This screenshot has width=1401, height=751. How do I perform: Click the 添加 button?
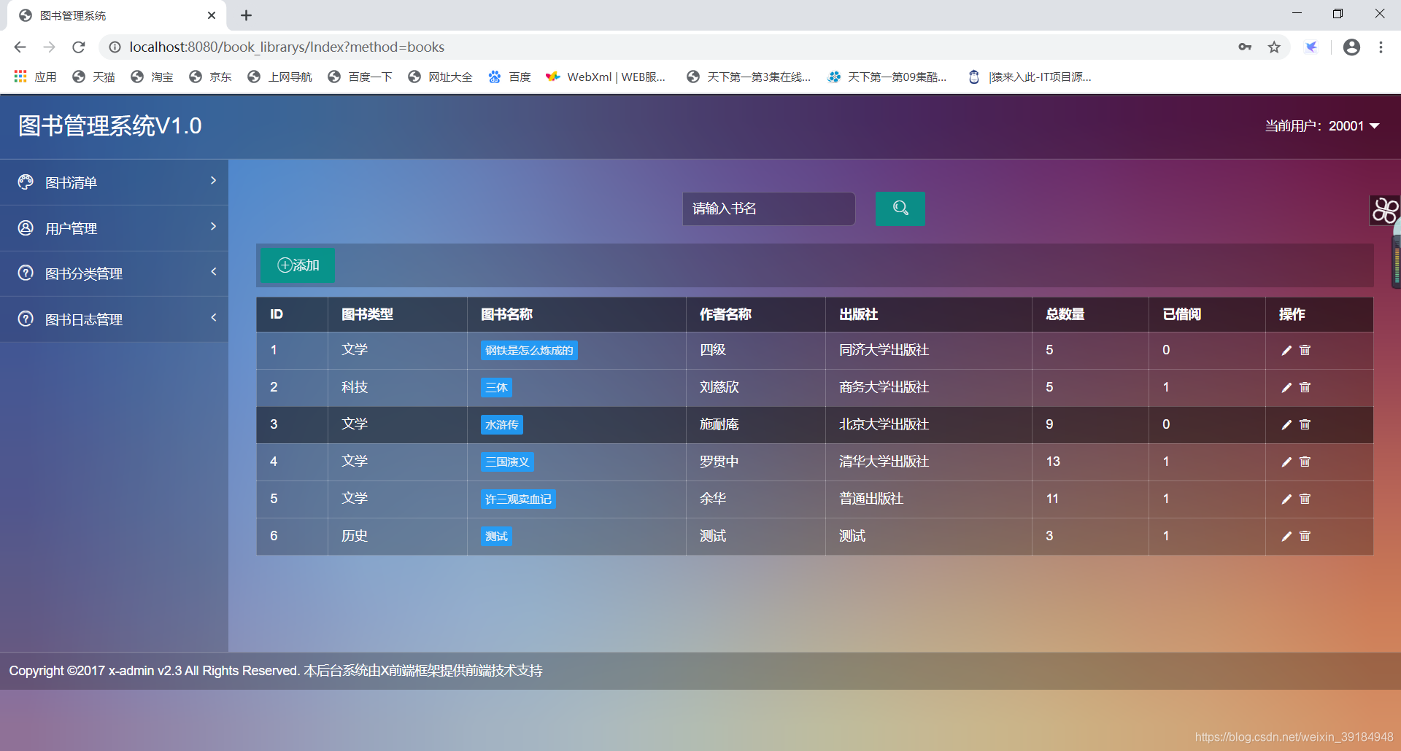[298, 265]
